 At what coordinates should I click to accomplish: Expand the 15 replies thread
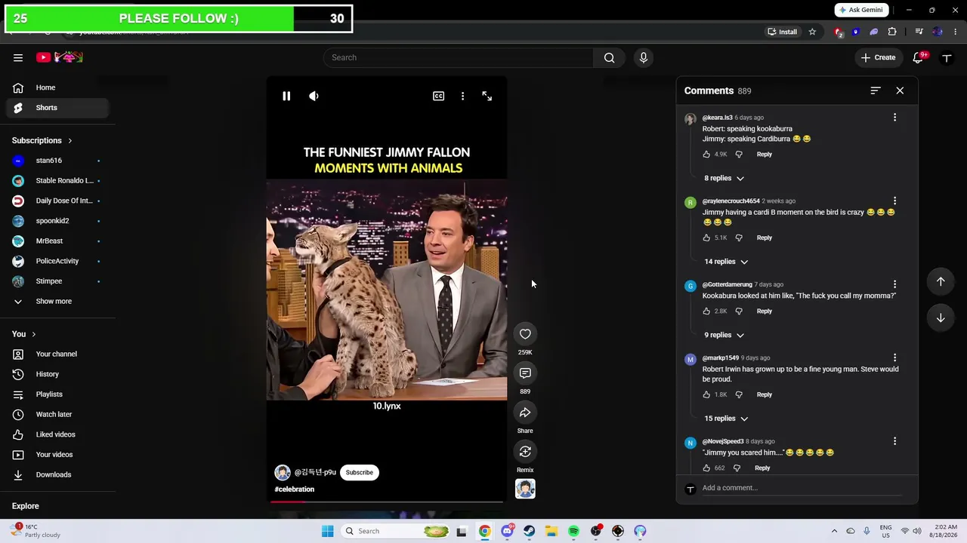coord(726,419)
